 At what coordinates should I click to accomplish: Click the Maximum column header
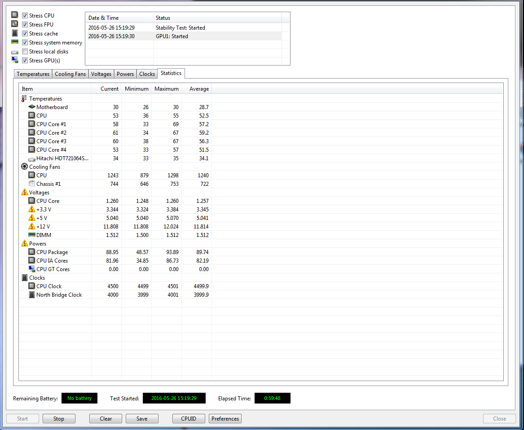[167, 89]
